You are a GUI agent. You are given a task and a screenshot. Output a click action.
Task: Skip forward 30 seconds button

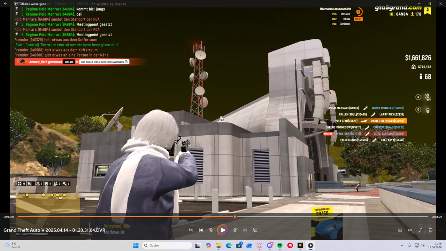(235, 230)
